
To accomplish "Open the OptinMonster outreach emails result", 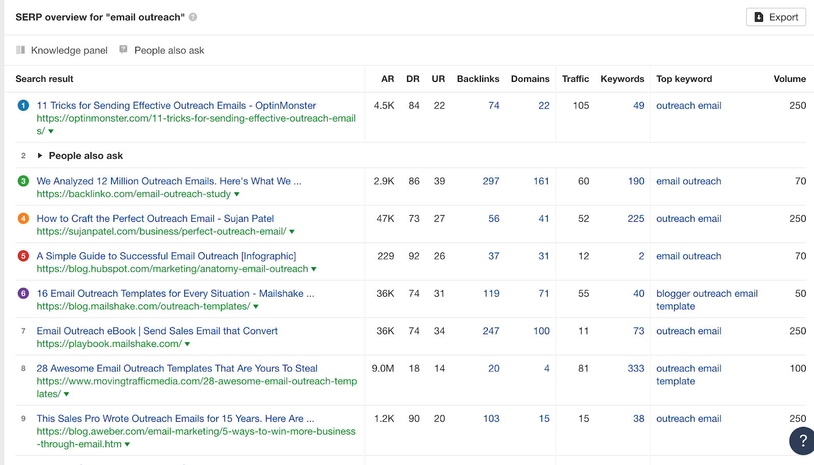I will tap(176, 105).
